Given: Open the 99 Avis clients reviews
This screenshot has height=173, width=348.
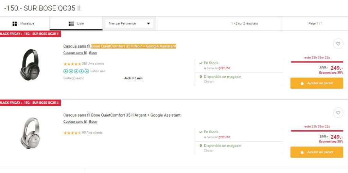Looking at the screenshot, I should [92, 133].
